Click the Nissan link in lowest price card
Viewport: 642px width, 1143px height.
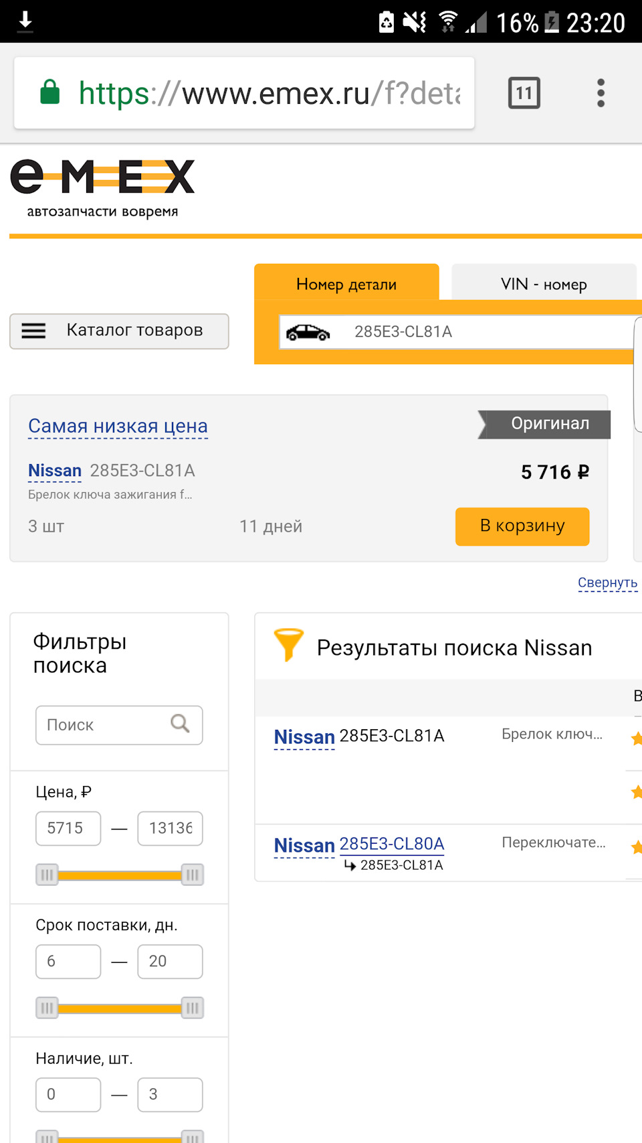pos(55,471)
